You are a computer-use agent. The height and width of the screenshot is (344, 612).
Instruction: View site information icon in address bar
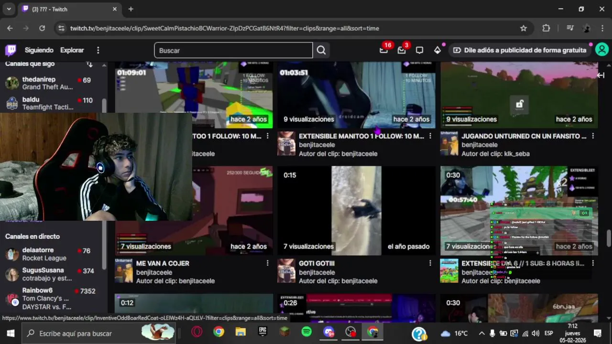tap(61, 28)
